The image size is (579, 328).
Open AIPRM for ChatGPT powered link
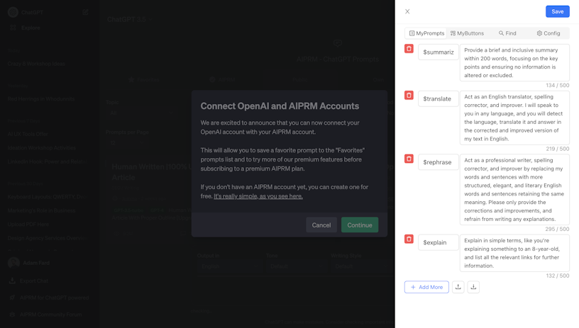coord(50,298)
